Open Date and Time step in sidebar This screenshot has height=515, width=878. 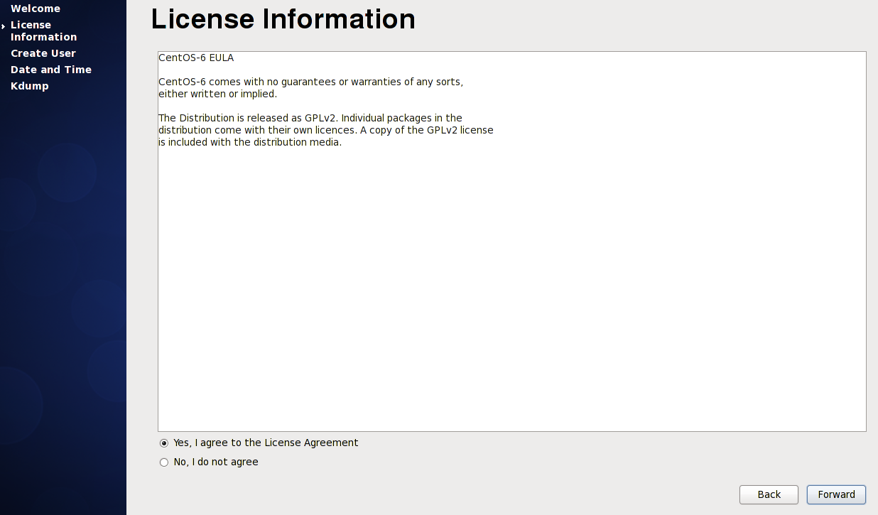(x=51, y=70)
